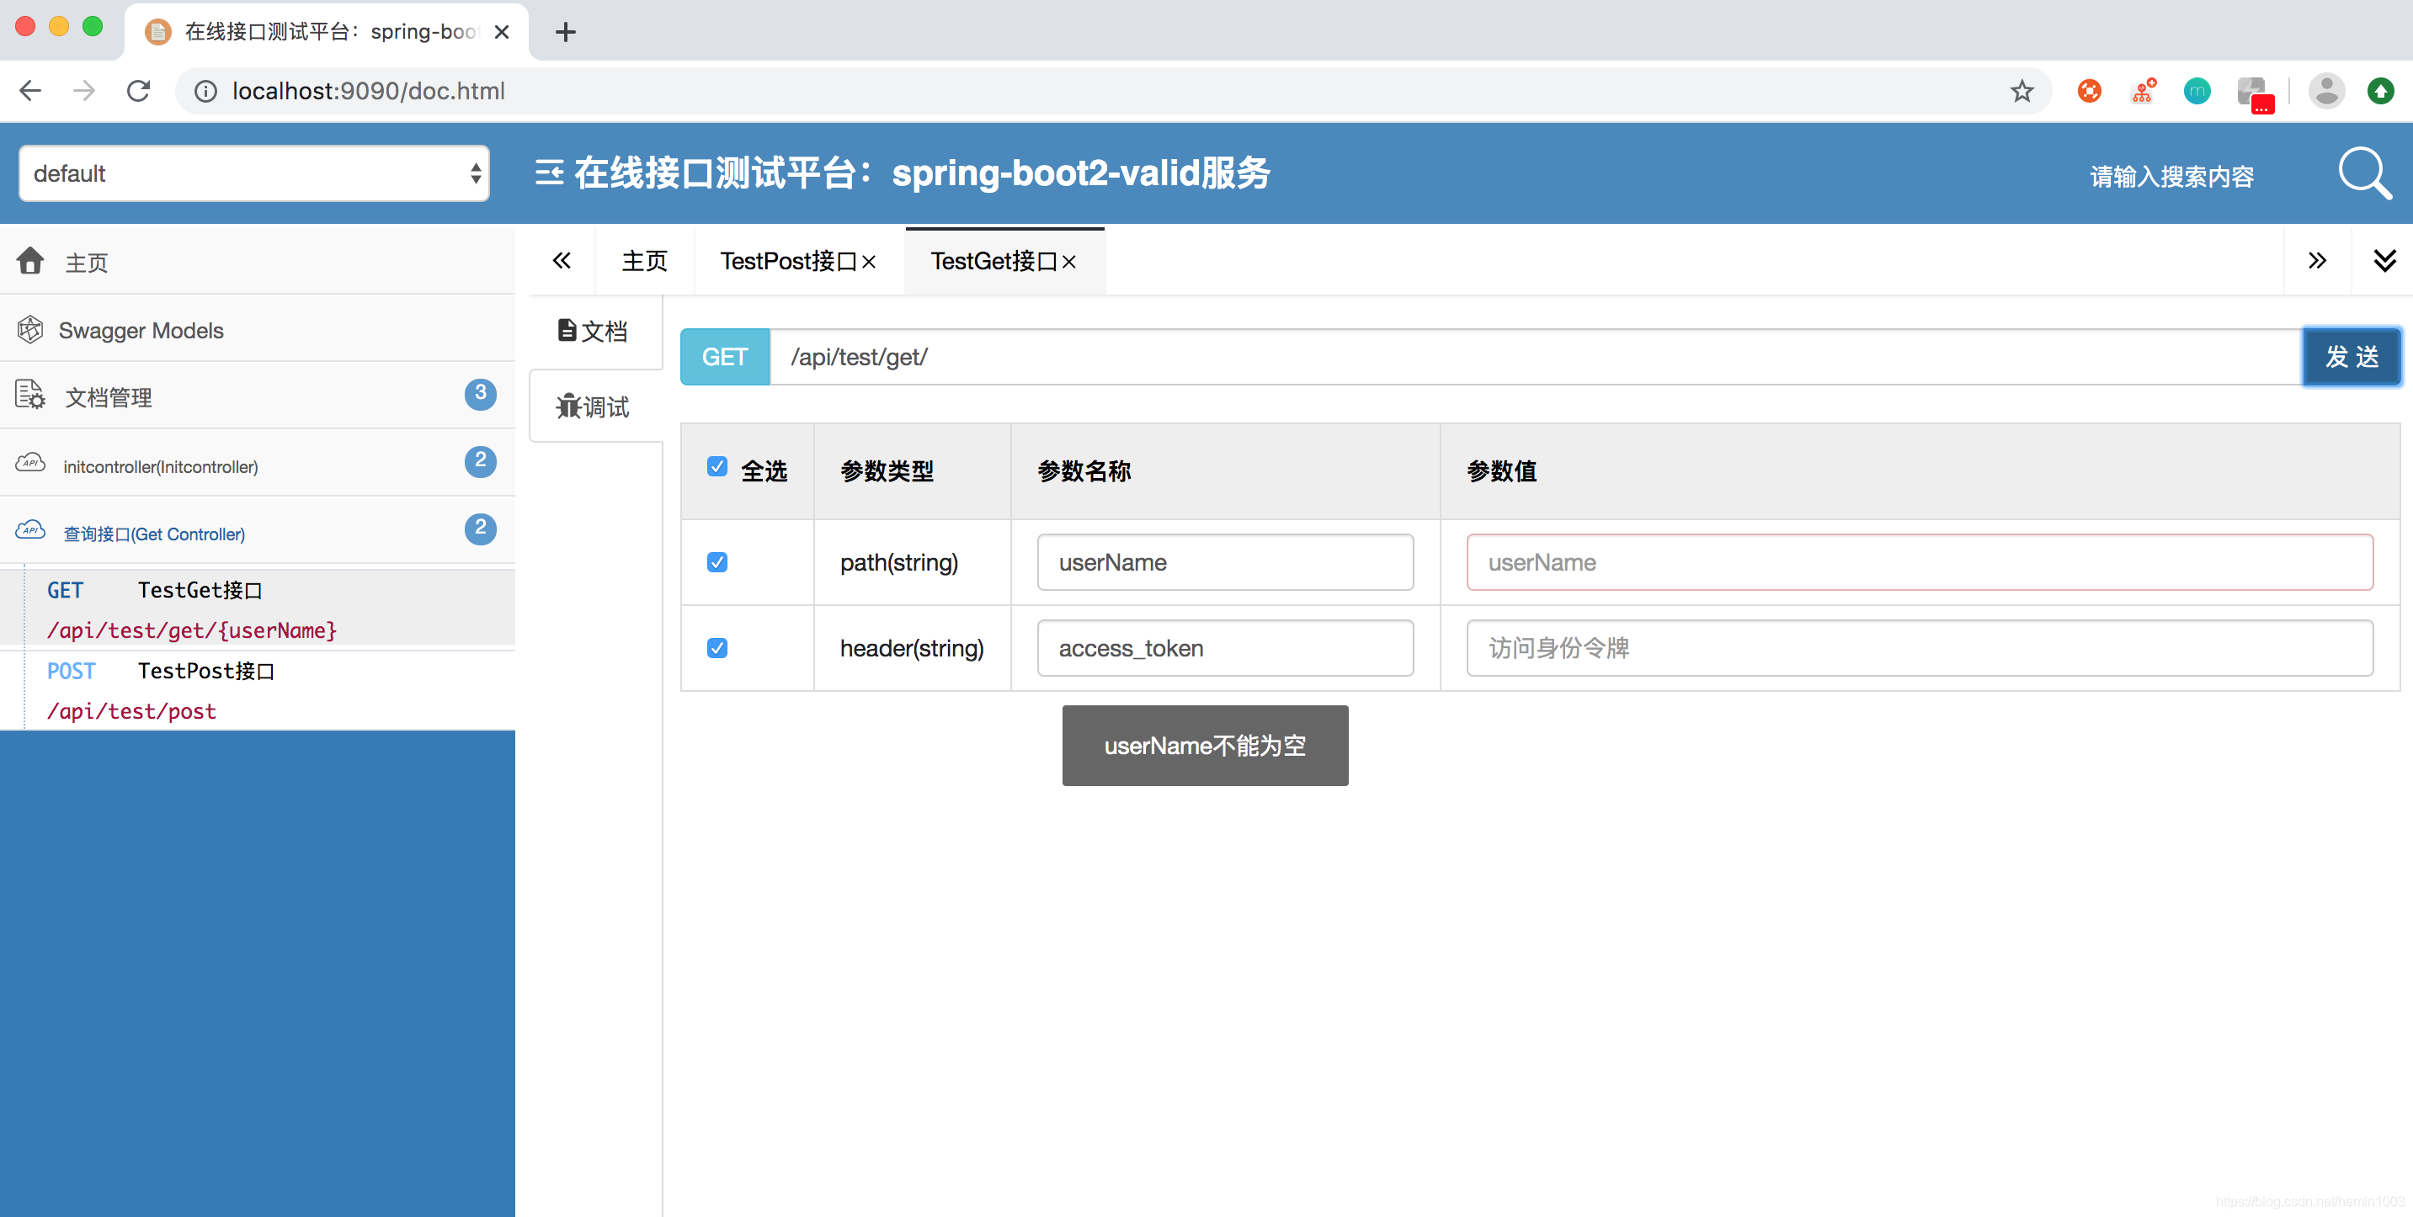This screenshot has width=2413, height=1217.
Task: Expand initcontroller(Initcontroller) section in sidebar
Action: 160,466
